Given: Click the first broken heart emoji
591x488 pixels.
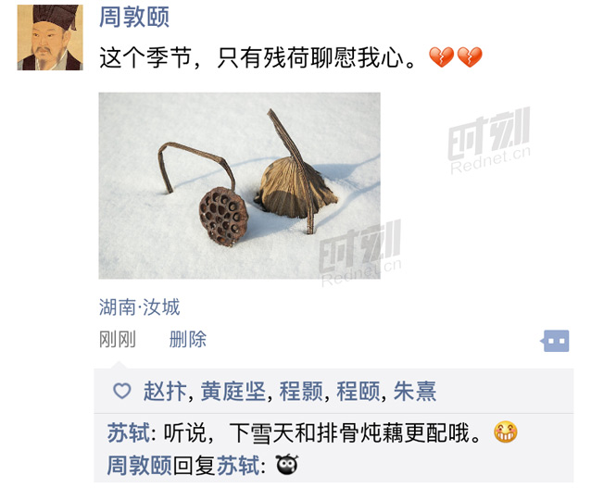Looking at the screenshot, I should click(x=441, y=57).
